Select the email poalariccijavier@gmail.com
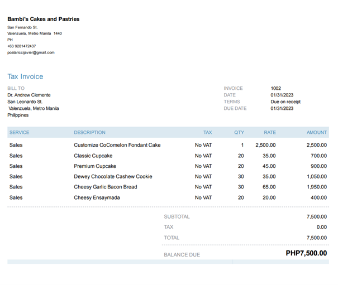The width and height of the screenshot is (338, 285). pos(31,52)
